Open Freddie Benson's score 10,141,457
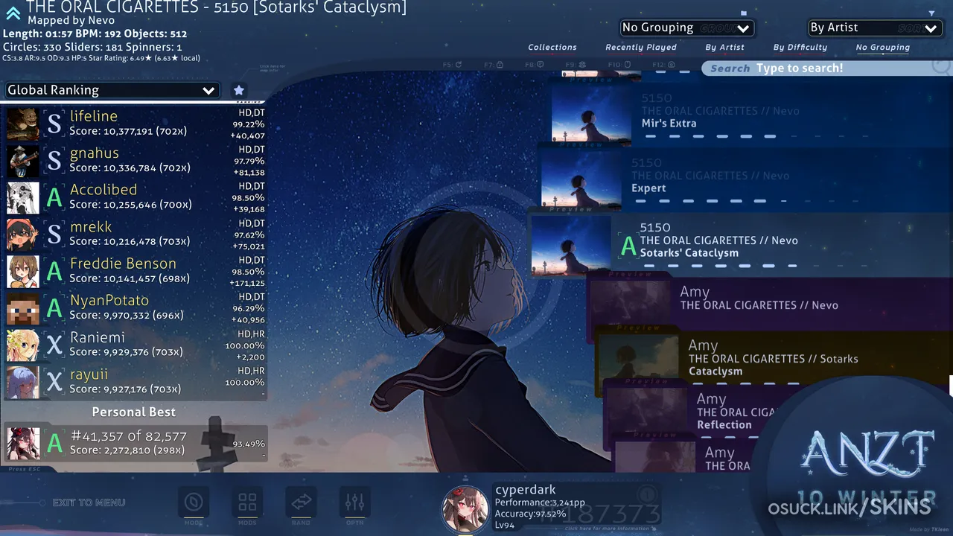The image size is (953, 536). pyautogui.click(x=135, y=271)
